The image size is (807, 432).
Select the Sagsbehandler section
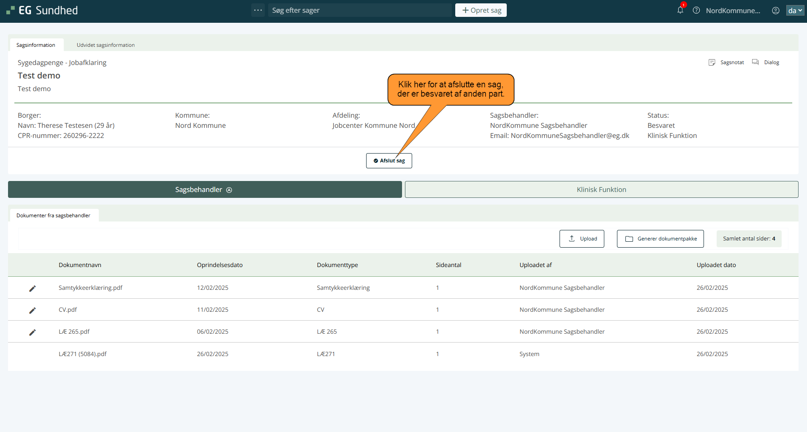coord(204,189)
